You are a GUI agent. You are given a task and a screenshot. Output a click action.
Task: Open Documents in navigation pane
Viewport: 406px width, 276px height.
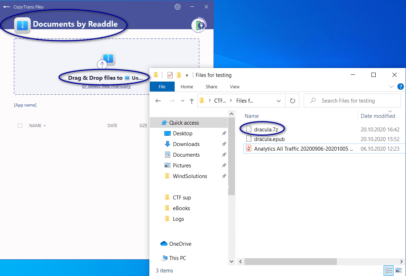(186, 155)
